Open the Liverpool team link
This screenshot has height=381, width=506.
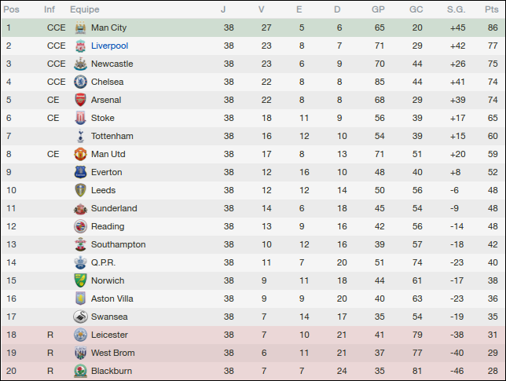point(109,46)
